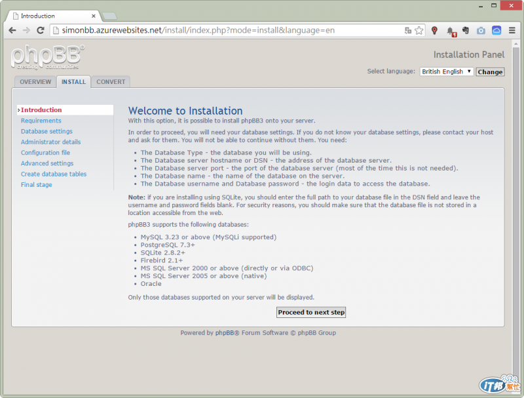Viewport: 524px width, 398px height.
Task: Click the blue cloud extension icon
Action: click(496, 30)
